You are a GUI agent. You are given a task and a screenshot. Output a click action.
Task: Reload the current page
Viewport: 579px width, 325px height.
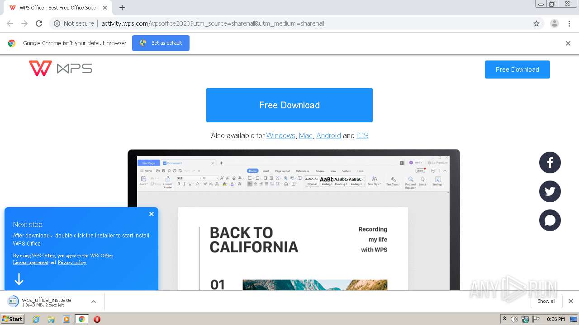39,23
